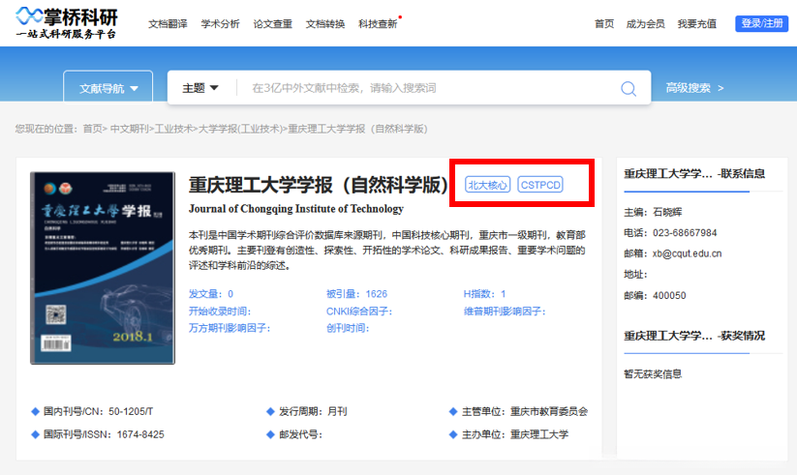Click the 联系信息 sidebar heading
This screenshot has height=475, width=797.
click(694, 174)
